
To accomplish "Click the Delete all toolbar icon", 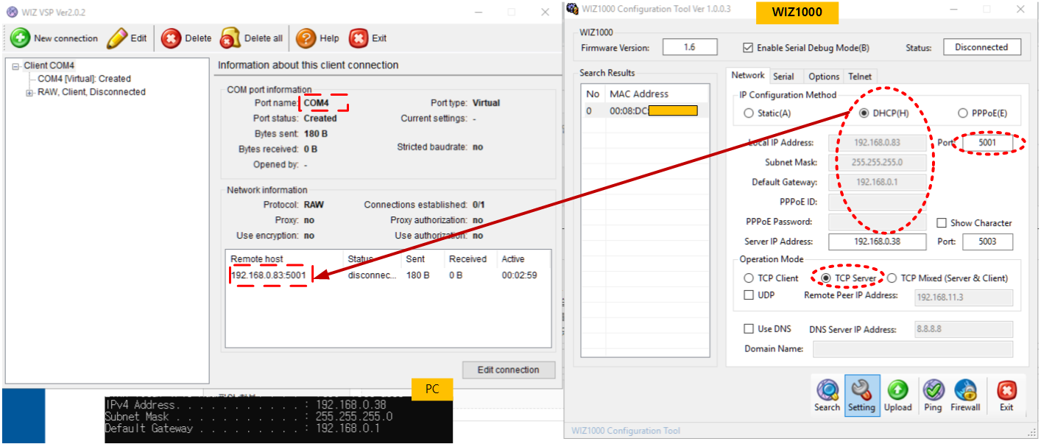I will pyautogui.click(x=230, y=38).
